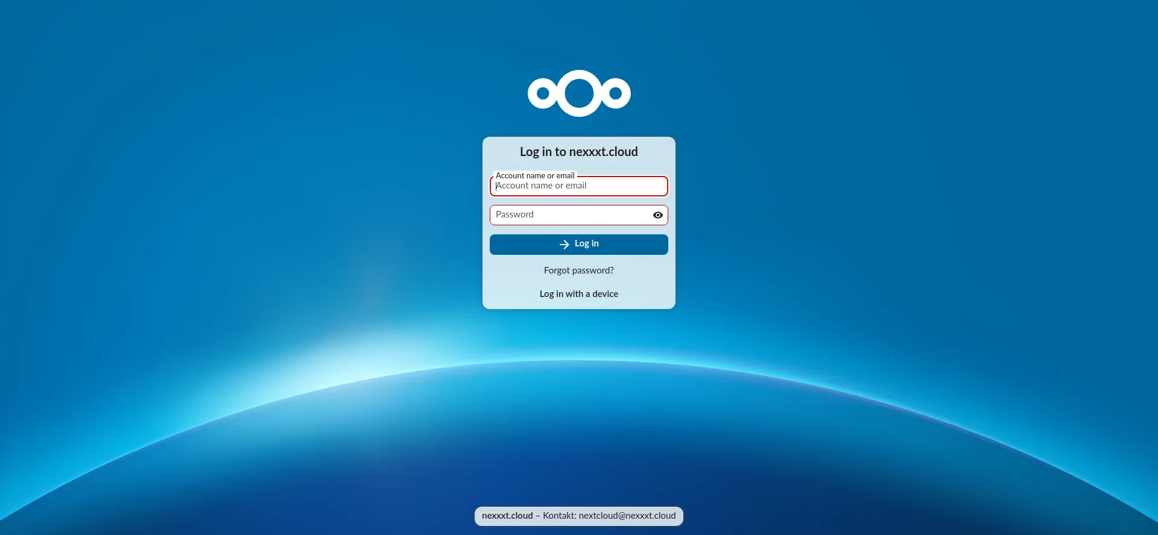
Task: Click the Log in button
Action: (x=579, y=245)
